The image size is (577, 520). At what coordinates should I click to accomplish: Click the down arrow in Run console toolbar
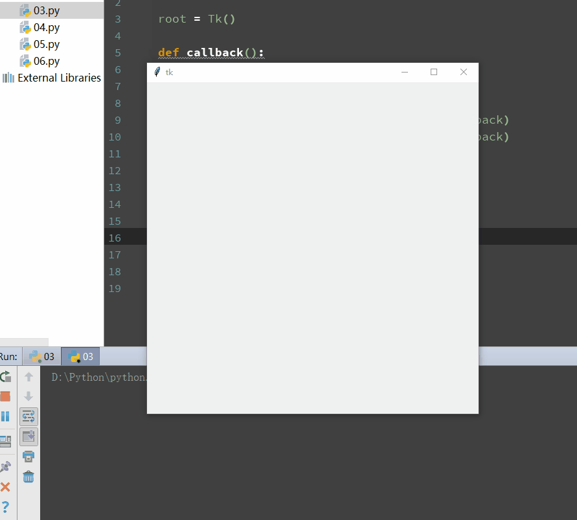[28, 396]
